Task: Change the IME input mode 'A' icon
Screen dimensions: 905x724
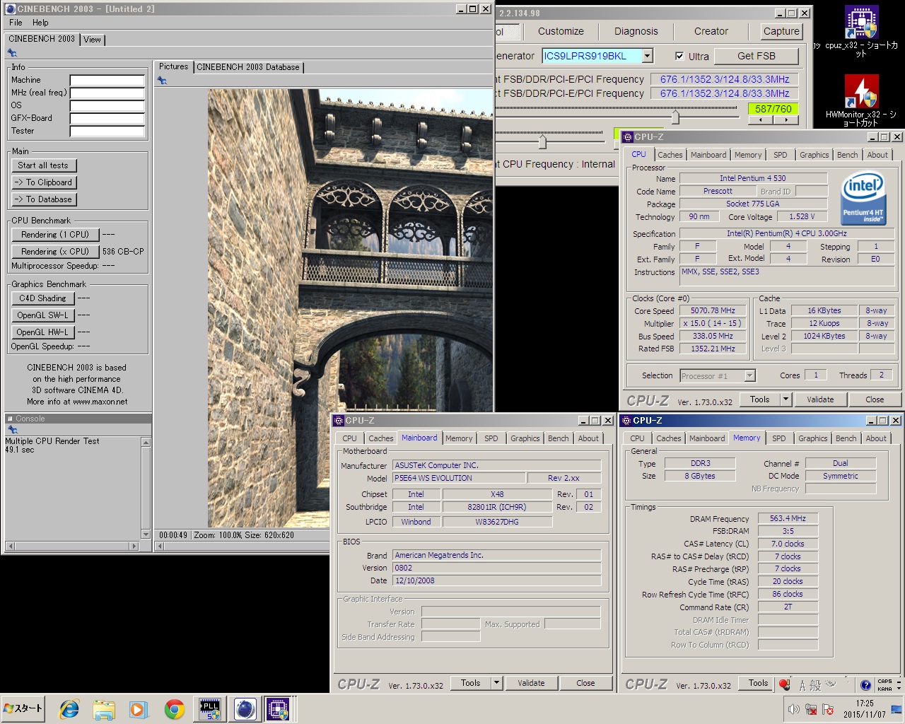Action: (x=802, y=685)
